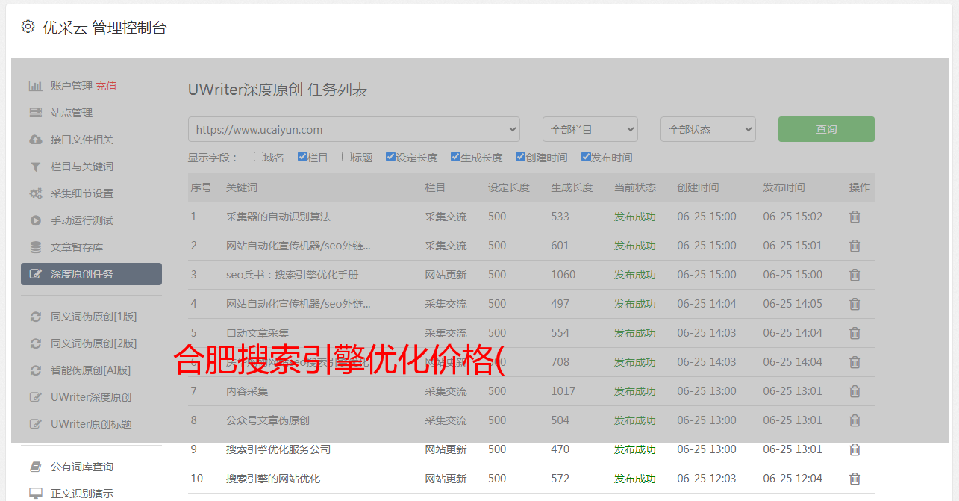The height and width of the screenshot is (501, 959).
Task: Open 账户管理 in the sidebar
Action: 72,86
